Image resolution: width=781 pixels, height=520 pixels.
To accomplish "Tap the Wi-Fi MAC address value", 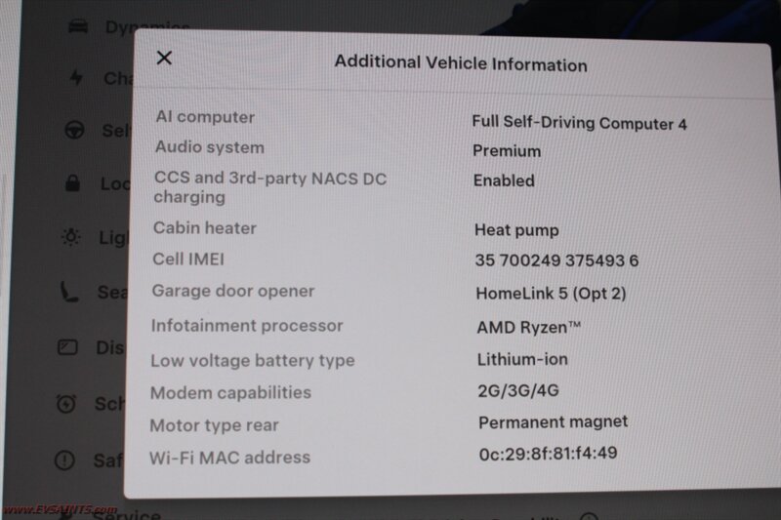I will point(549,454).
